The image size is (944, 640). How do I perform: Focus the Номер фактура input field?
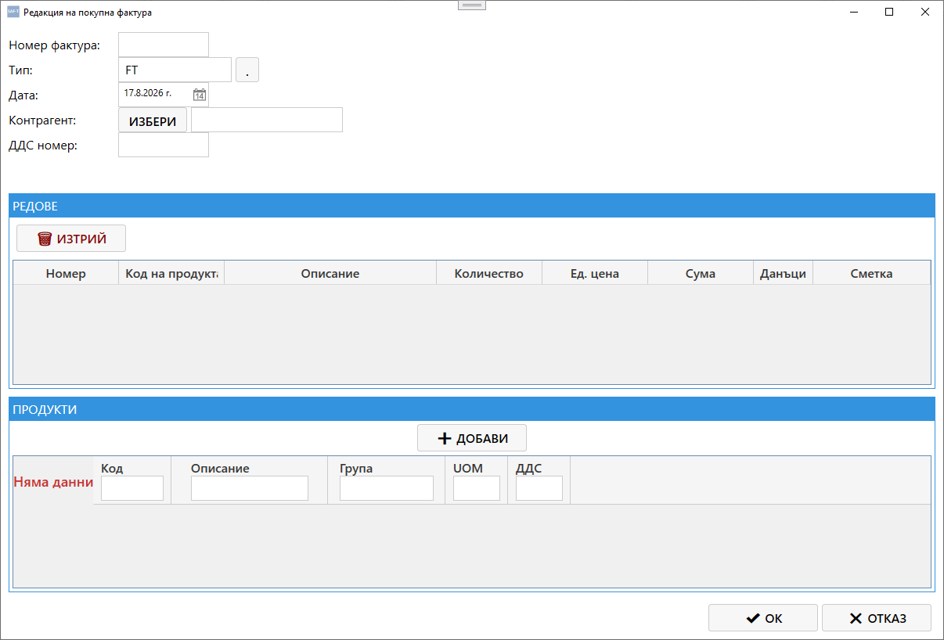(164, 45)
